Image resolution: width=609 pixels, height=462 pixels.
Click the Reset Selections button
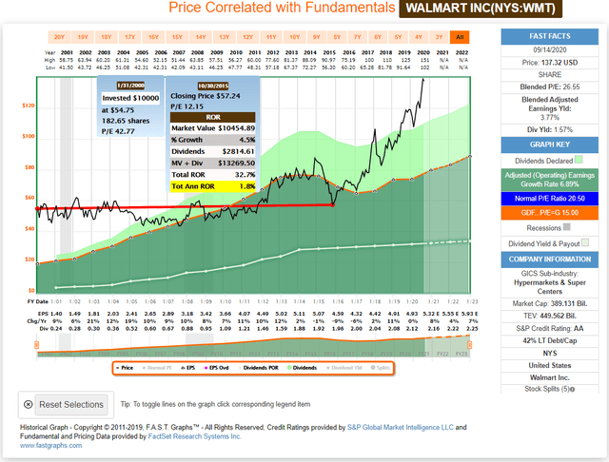[65, 404]
